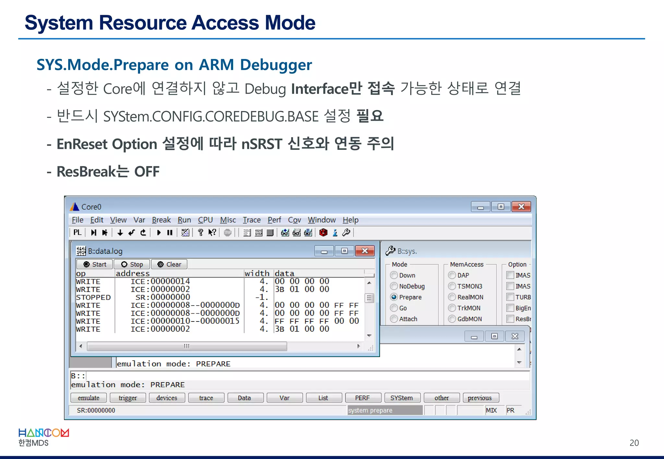Screen dimensions: 664x459
Task: Open the memory dump 0101 icon
Action: click(x=258, y=232)
